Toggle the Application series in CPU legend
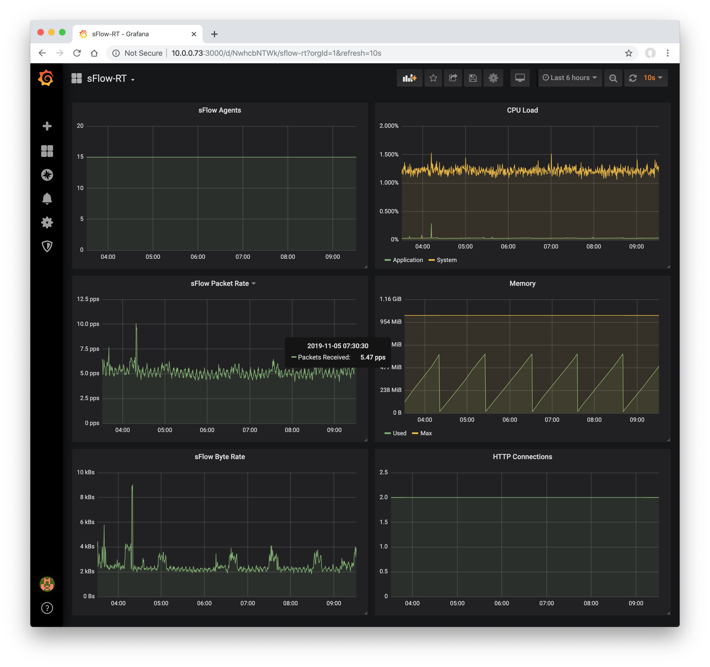710x667 pixels. [x=408, y=260]
